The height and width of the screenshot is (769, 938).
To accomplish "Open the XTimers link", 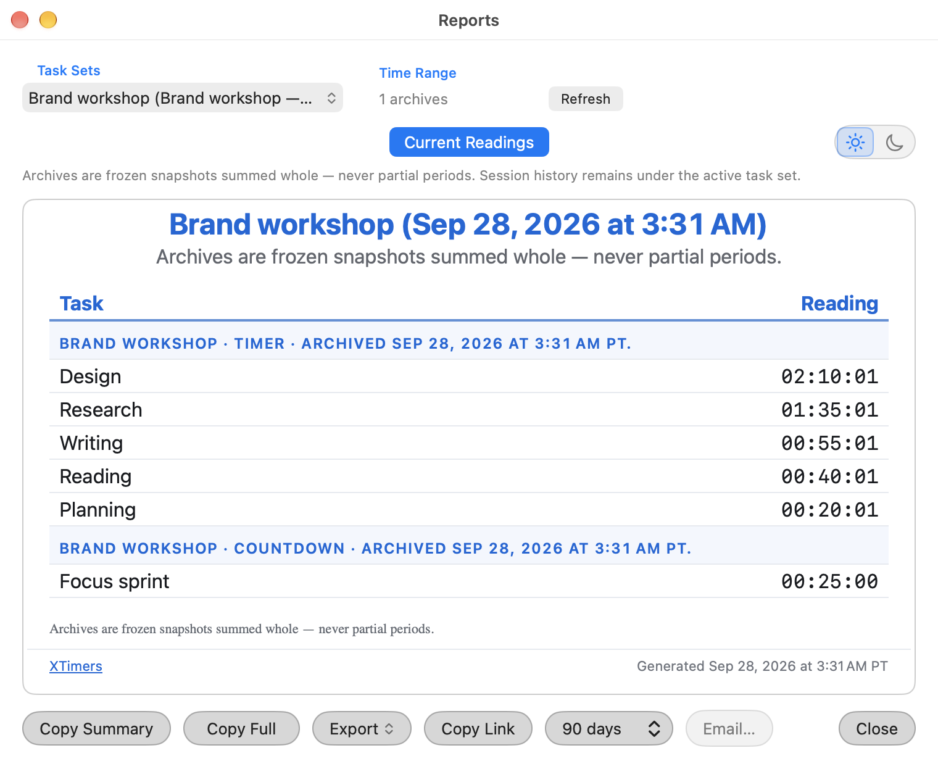I will [76, 666].
